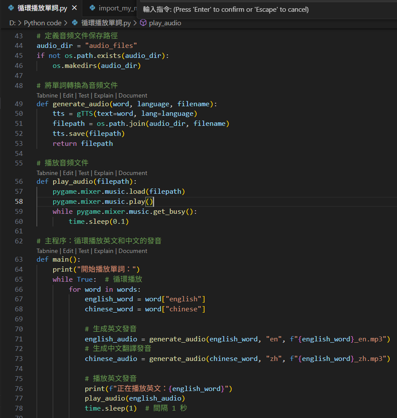397x418 pixels.
Task: Click the Python icon on 循環播放單詞.py tab
Action: point(11,8)
